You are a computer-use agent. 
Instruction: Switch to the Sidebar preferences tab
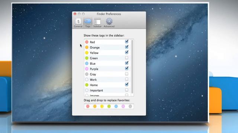coord(97,23)
